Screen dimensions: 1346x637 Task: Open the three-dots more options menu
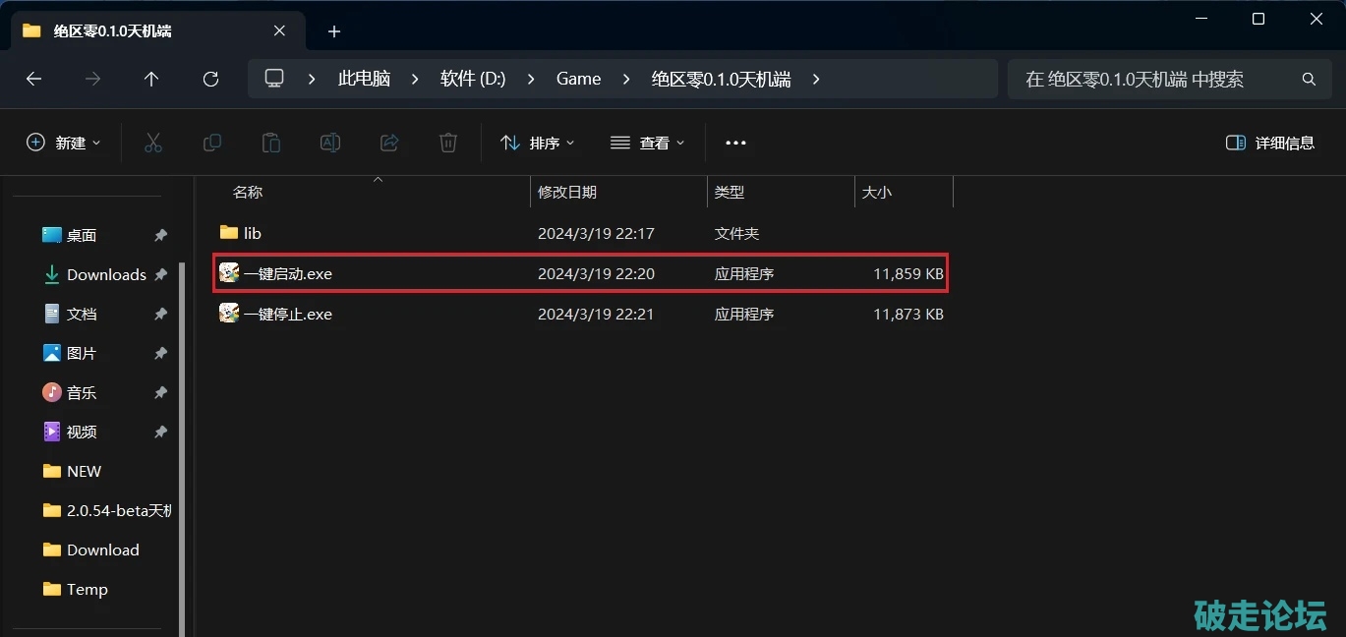(735, 143)
